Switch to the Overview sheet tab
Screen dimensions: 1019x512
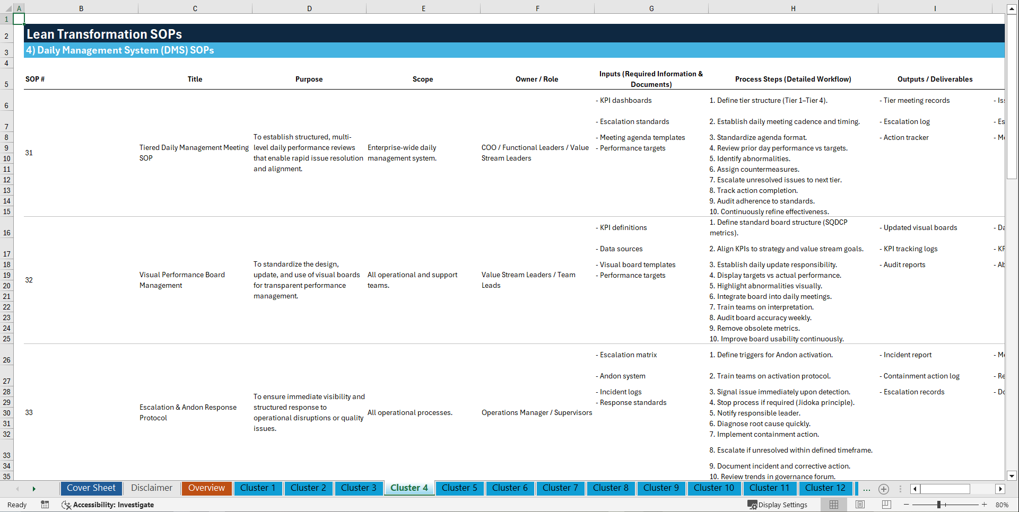click(x=206, y=488)
